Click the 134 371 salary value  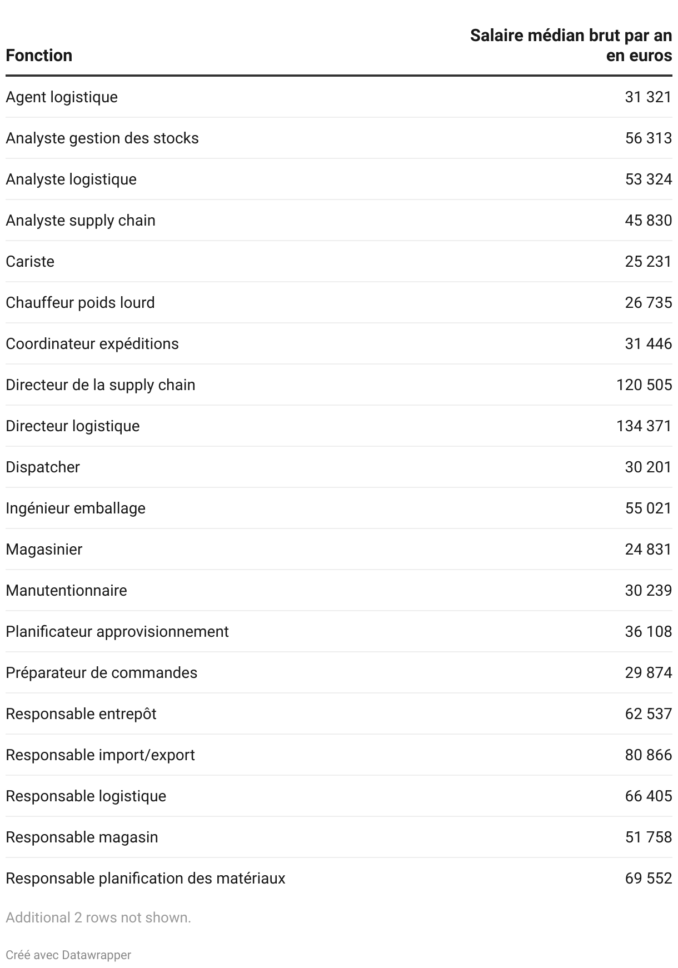(644, 426)
